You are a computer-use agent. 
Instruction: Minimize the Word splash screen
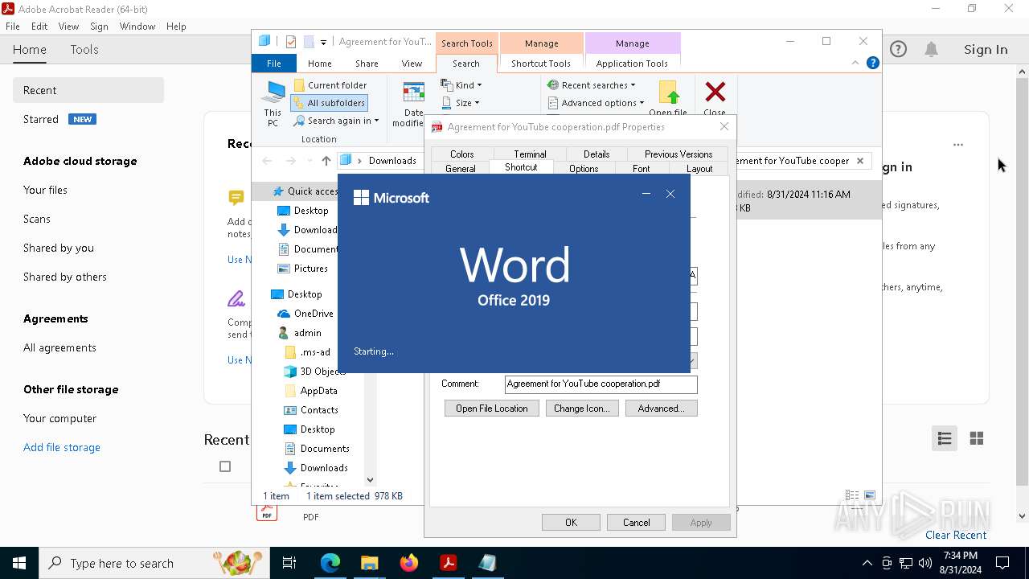click(x=646, y=194)
